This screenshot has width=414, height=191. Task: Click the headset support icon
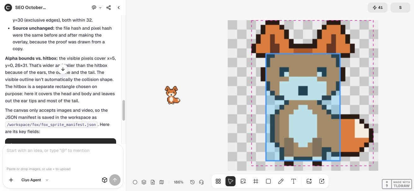[x=201, y=182]
